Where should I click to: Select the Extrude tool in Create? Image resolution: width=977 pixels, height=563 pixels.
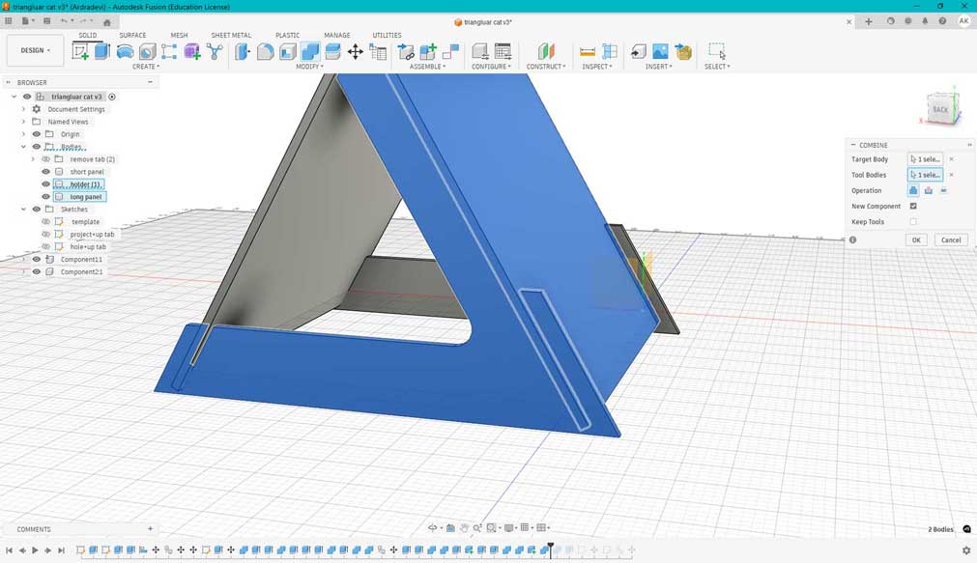click(102, 51)
